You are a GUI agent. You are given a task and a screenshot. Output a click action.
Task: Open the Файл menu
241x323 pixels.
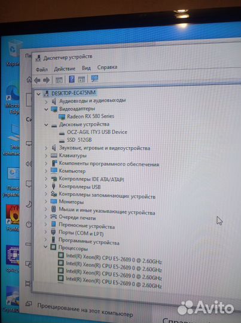click(42, 69)
